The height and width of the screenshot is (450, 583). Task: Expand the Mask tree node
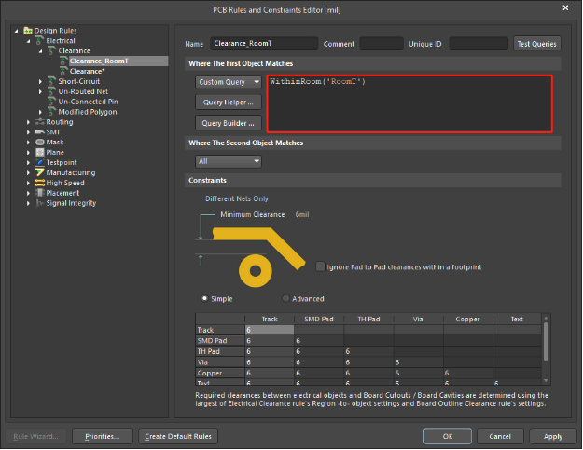pos(28,143)
